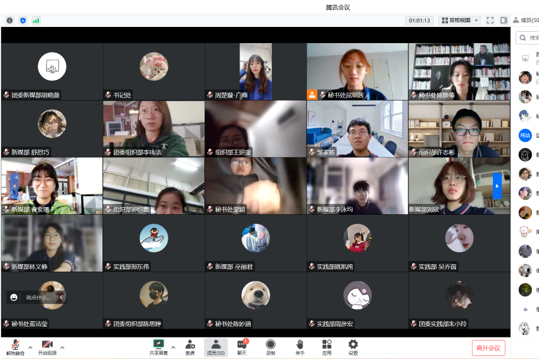Viewport: 539px width, 359px height.
Task: Expand video options arrow beside camera
Action: click(62, 347)
